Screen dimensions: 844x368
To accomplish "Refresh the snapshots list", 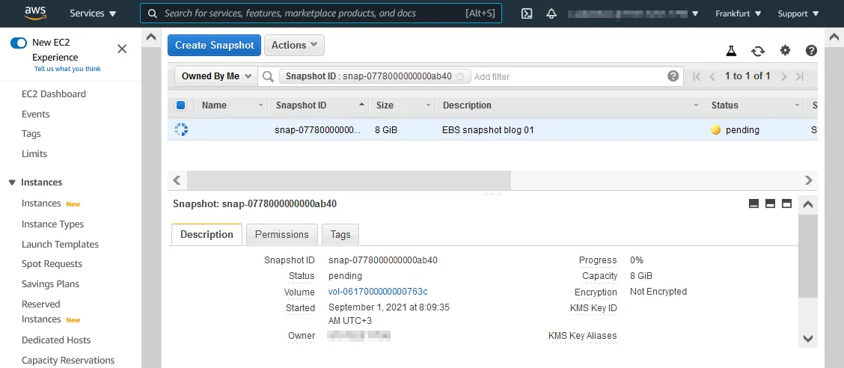I will coord(758,51).
